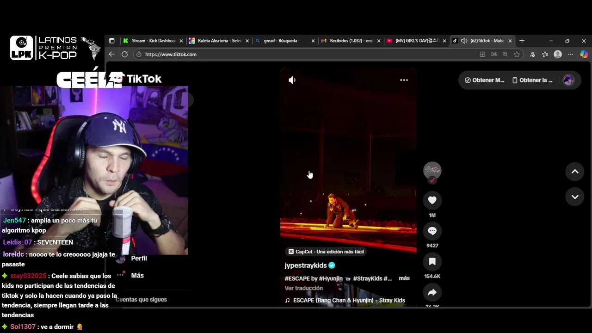Like the Stray Kids video with heart icon
This screenshot has width=592, height=333.
coord(432,200)
